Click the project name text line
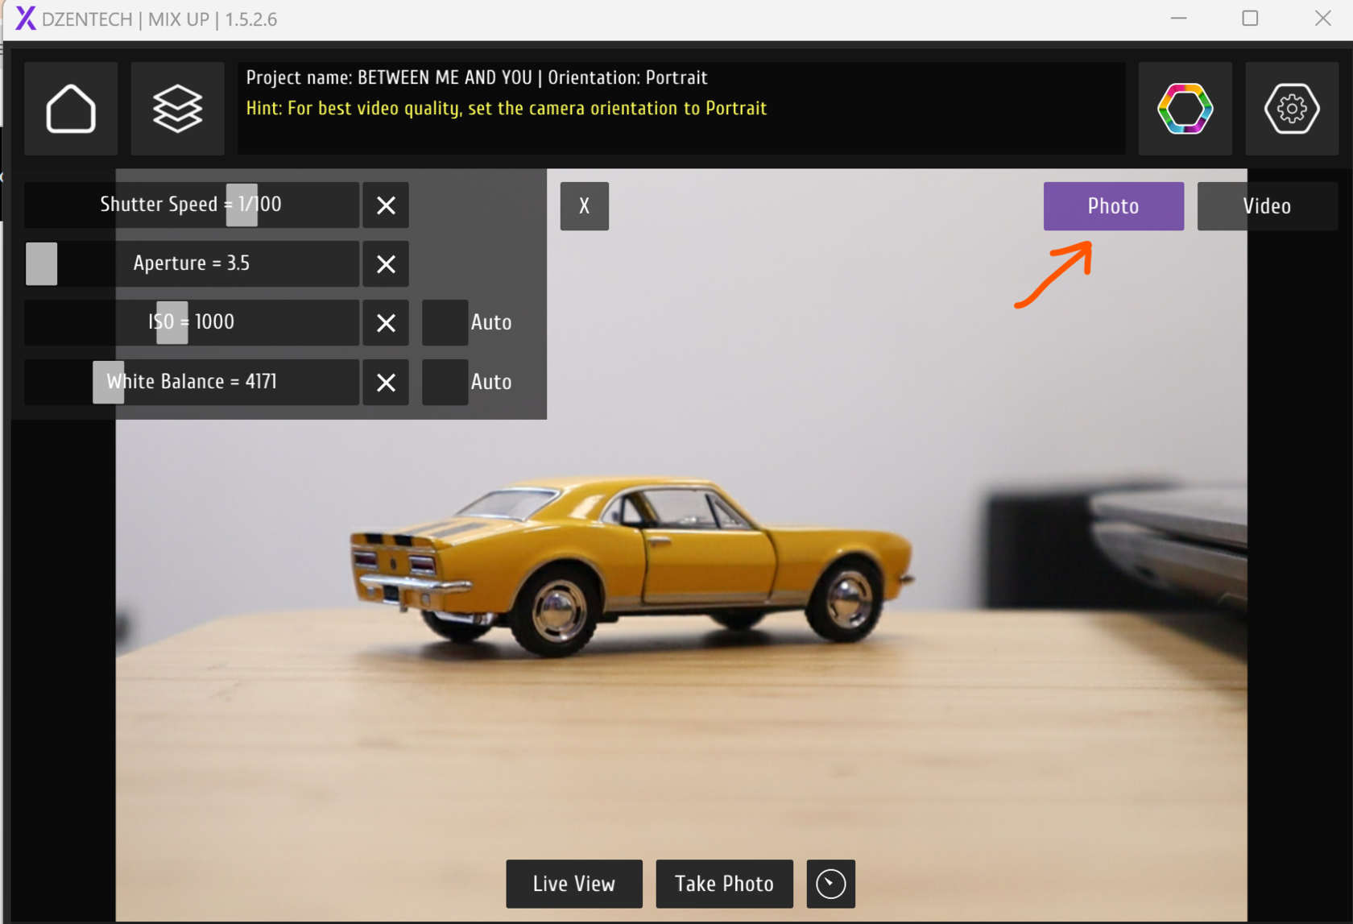Screen dimensions: 1353x924 tap(477, 78)
